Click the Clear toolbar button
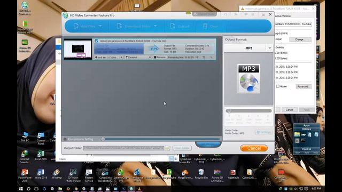Image resolution: width=342 pixels, height=192 pixels. tap(211, 26)
